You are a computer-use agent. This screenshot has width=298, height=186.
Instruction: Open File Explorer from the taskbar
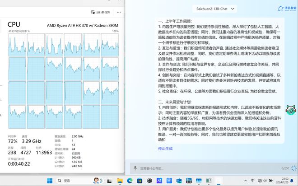click(x=120, y=181)
